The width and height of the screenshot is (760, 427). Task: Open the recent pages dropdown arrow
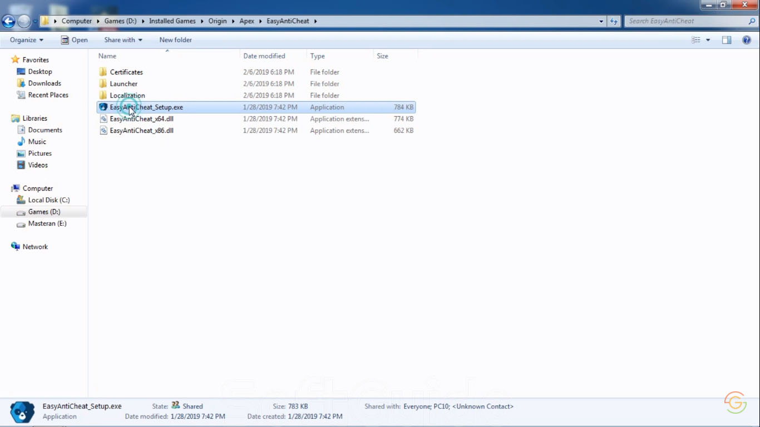[x=35, y=21]
